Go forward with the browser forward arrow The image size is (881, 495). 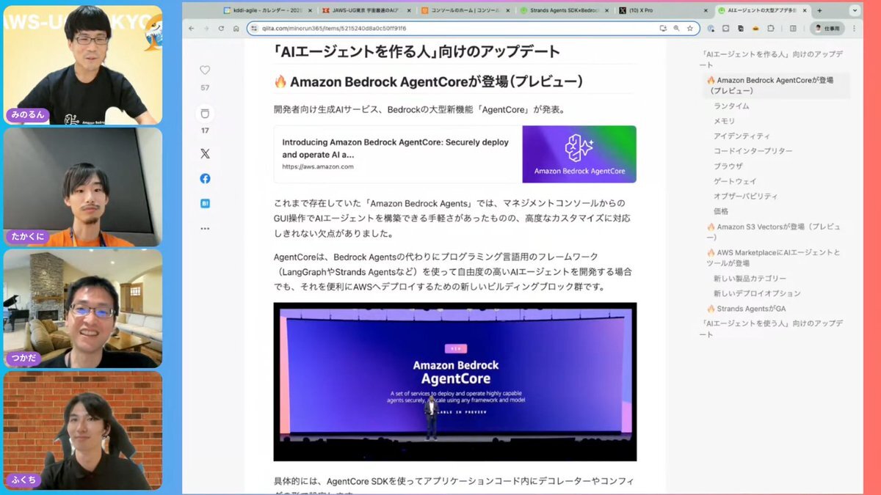pos(206,28)
